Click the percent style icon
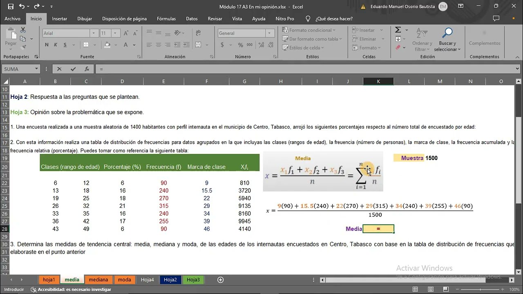 (240, 45)
